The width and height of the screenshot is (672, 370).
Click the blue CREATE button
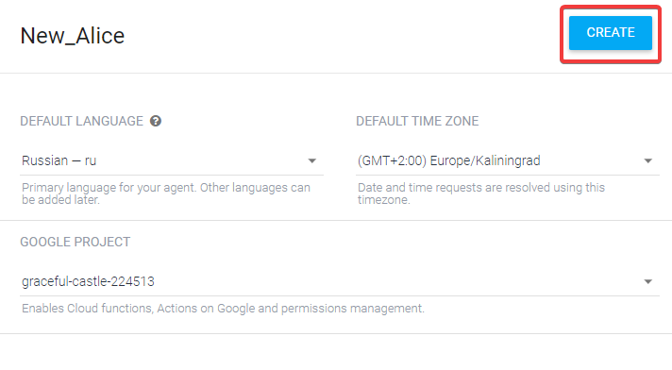(x=611, y=33)
